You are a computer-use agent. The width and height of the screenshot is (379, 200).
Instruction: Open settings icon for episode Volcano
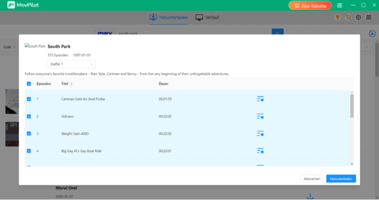point(260,116)
